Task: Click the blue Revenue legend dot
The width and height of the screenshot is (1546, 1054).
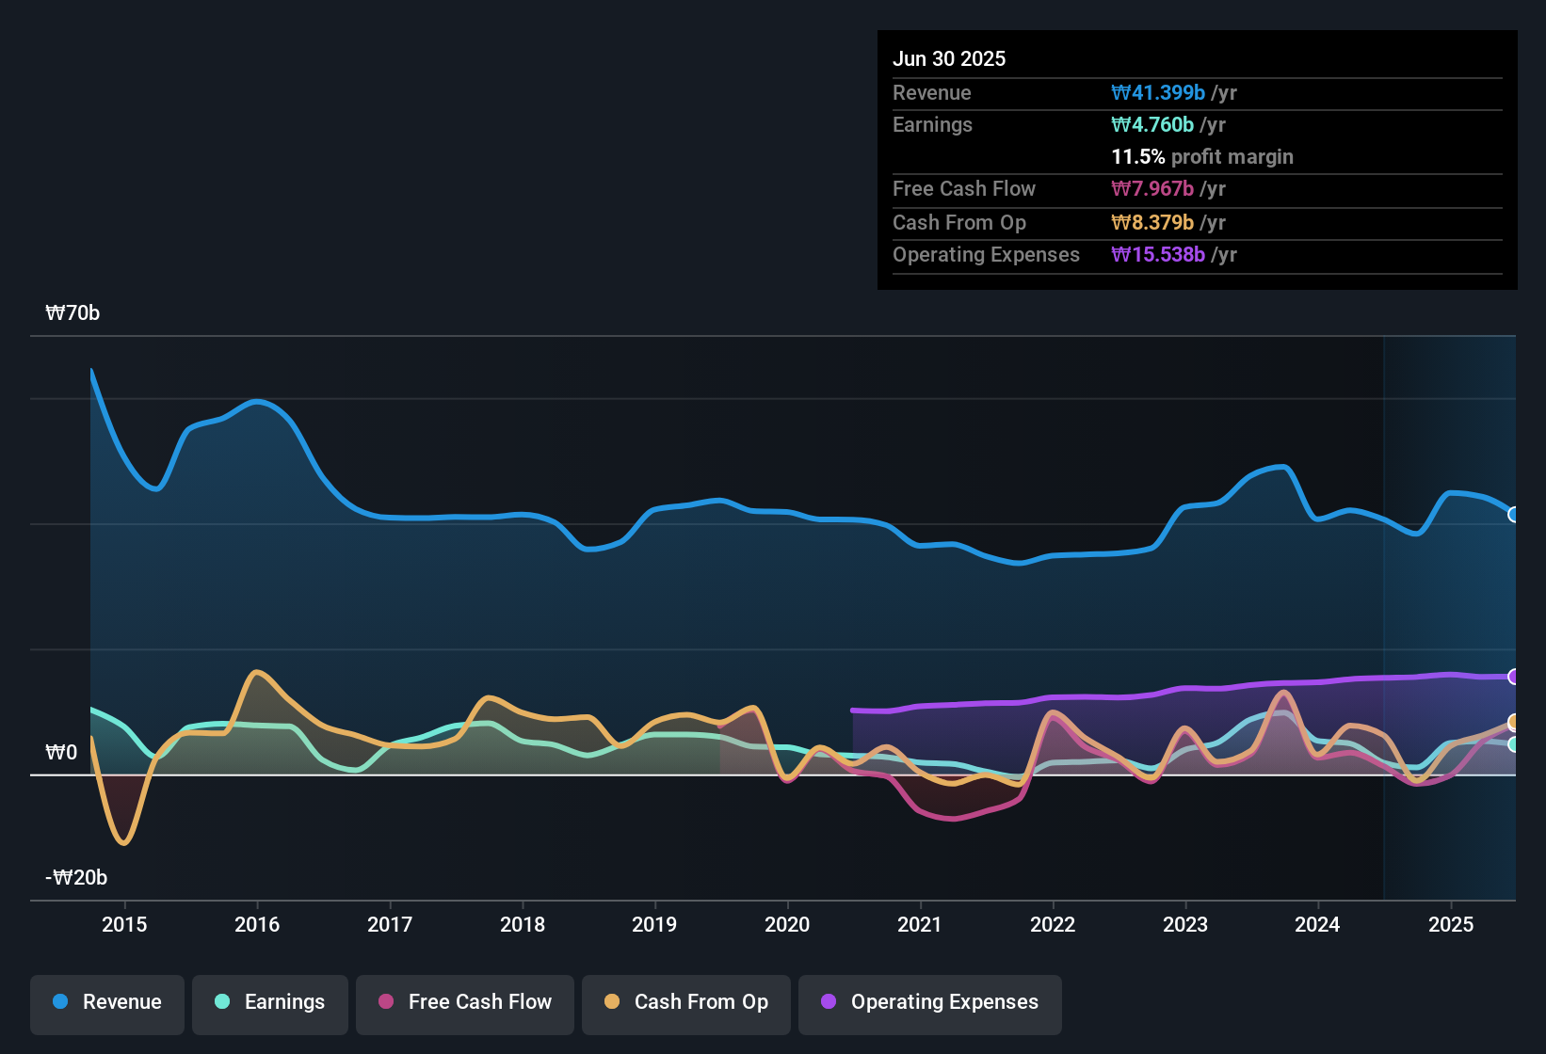Action: 60,1002
